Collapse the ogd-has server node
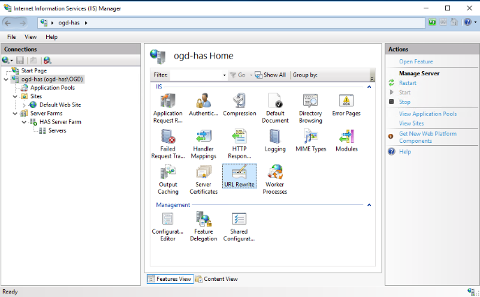 pyautogui.click(x=6, y=79)
